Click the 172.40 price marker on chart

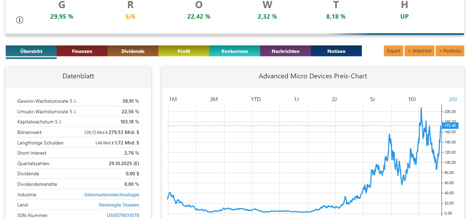coord(450,125)
